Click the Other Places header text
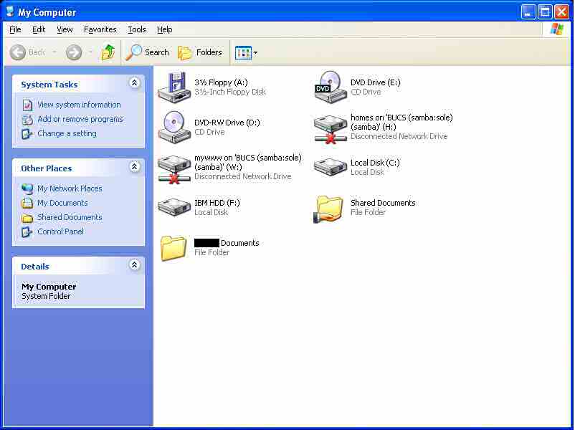This screenshot has height=430, width=575. pyautogui.click(x=46, y=168)
